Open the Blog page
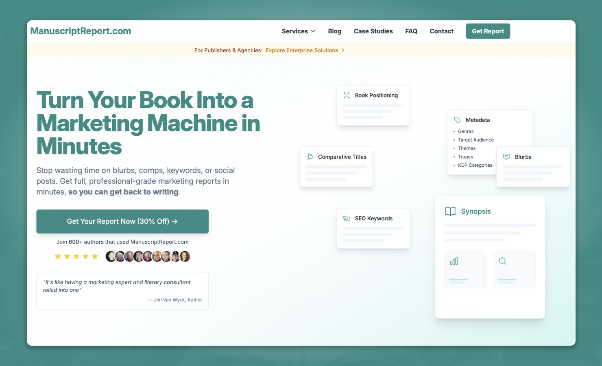 coord(335,31)
